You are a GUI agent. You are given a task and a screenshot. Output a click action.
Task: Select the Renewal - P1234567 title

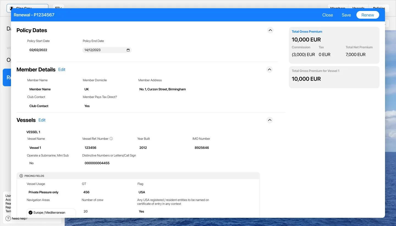[34, 15]
